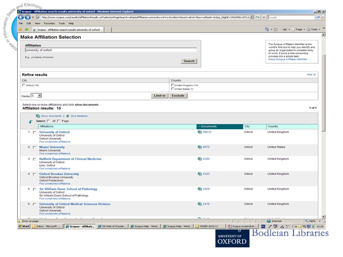The width and height of the screenshot is (343, 257).
Task: Open the address bar history dropdown
Action: click(252, 17)
